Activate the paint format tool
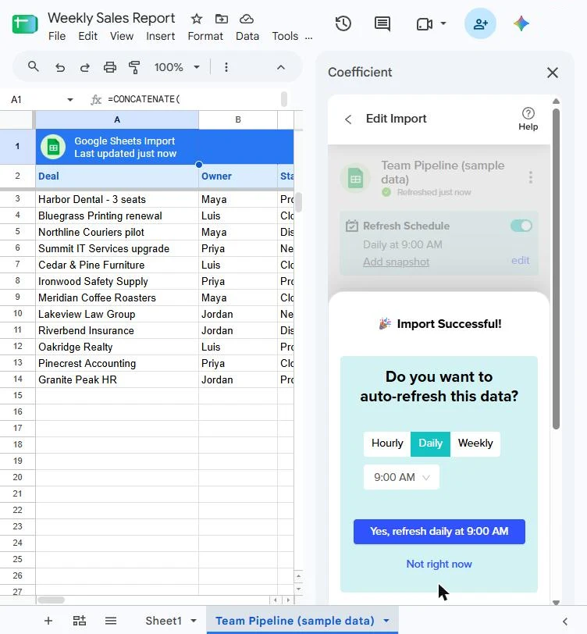587x634 pixels. (x=134, y=67)
